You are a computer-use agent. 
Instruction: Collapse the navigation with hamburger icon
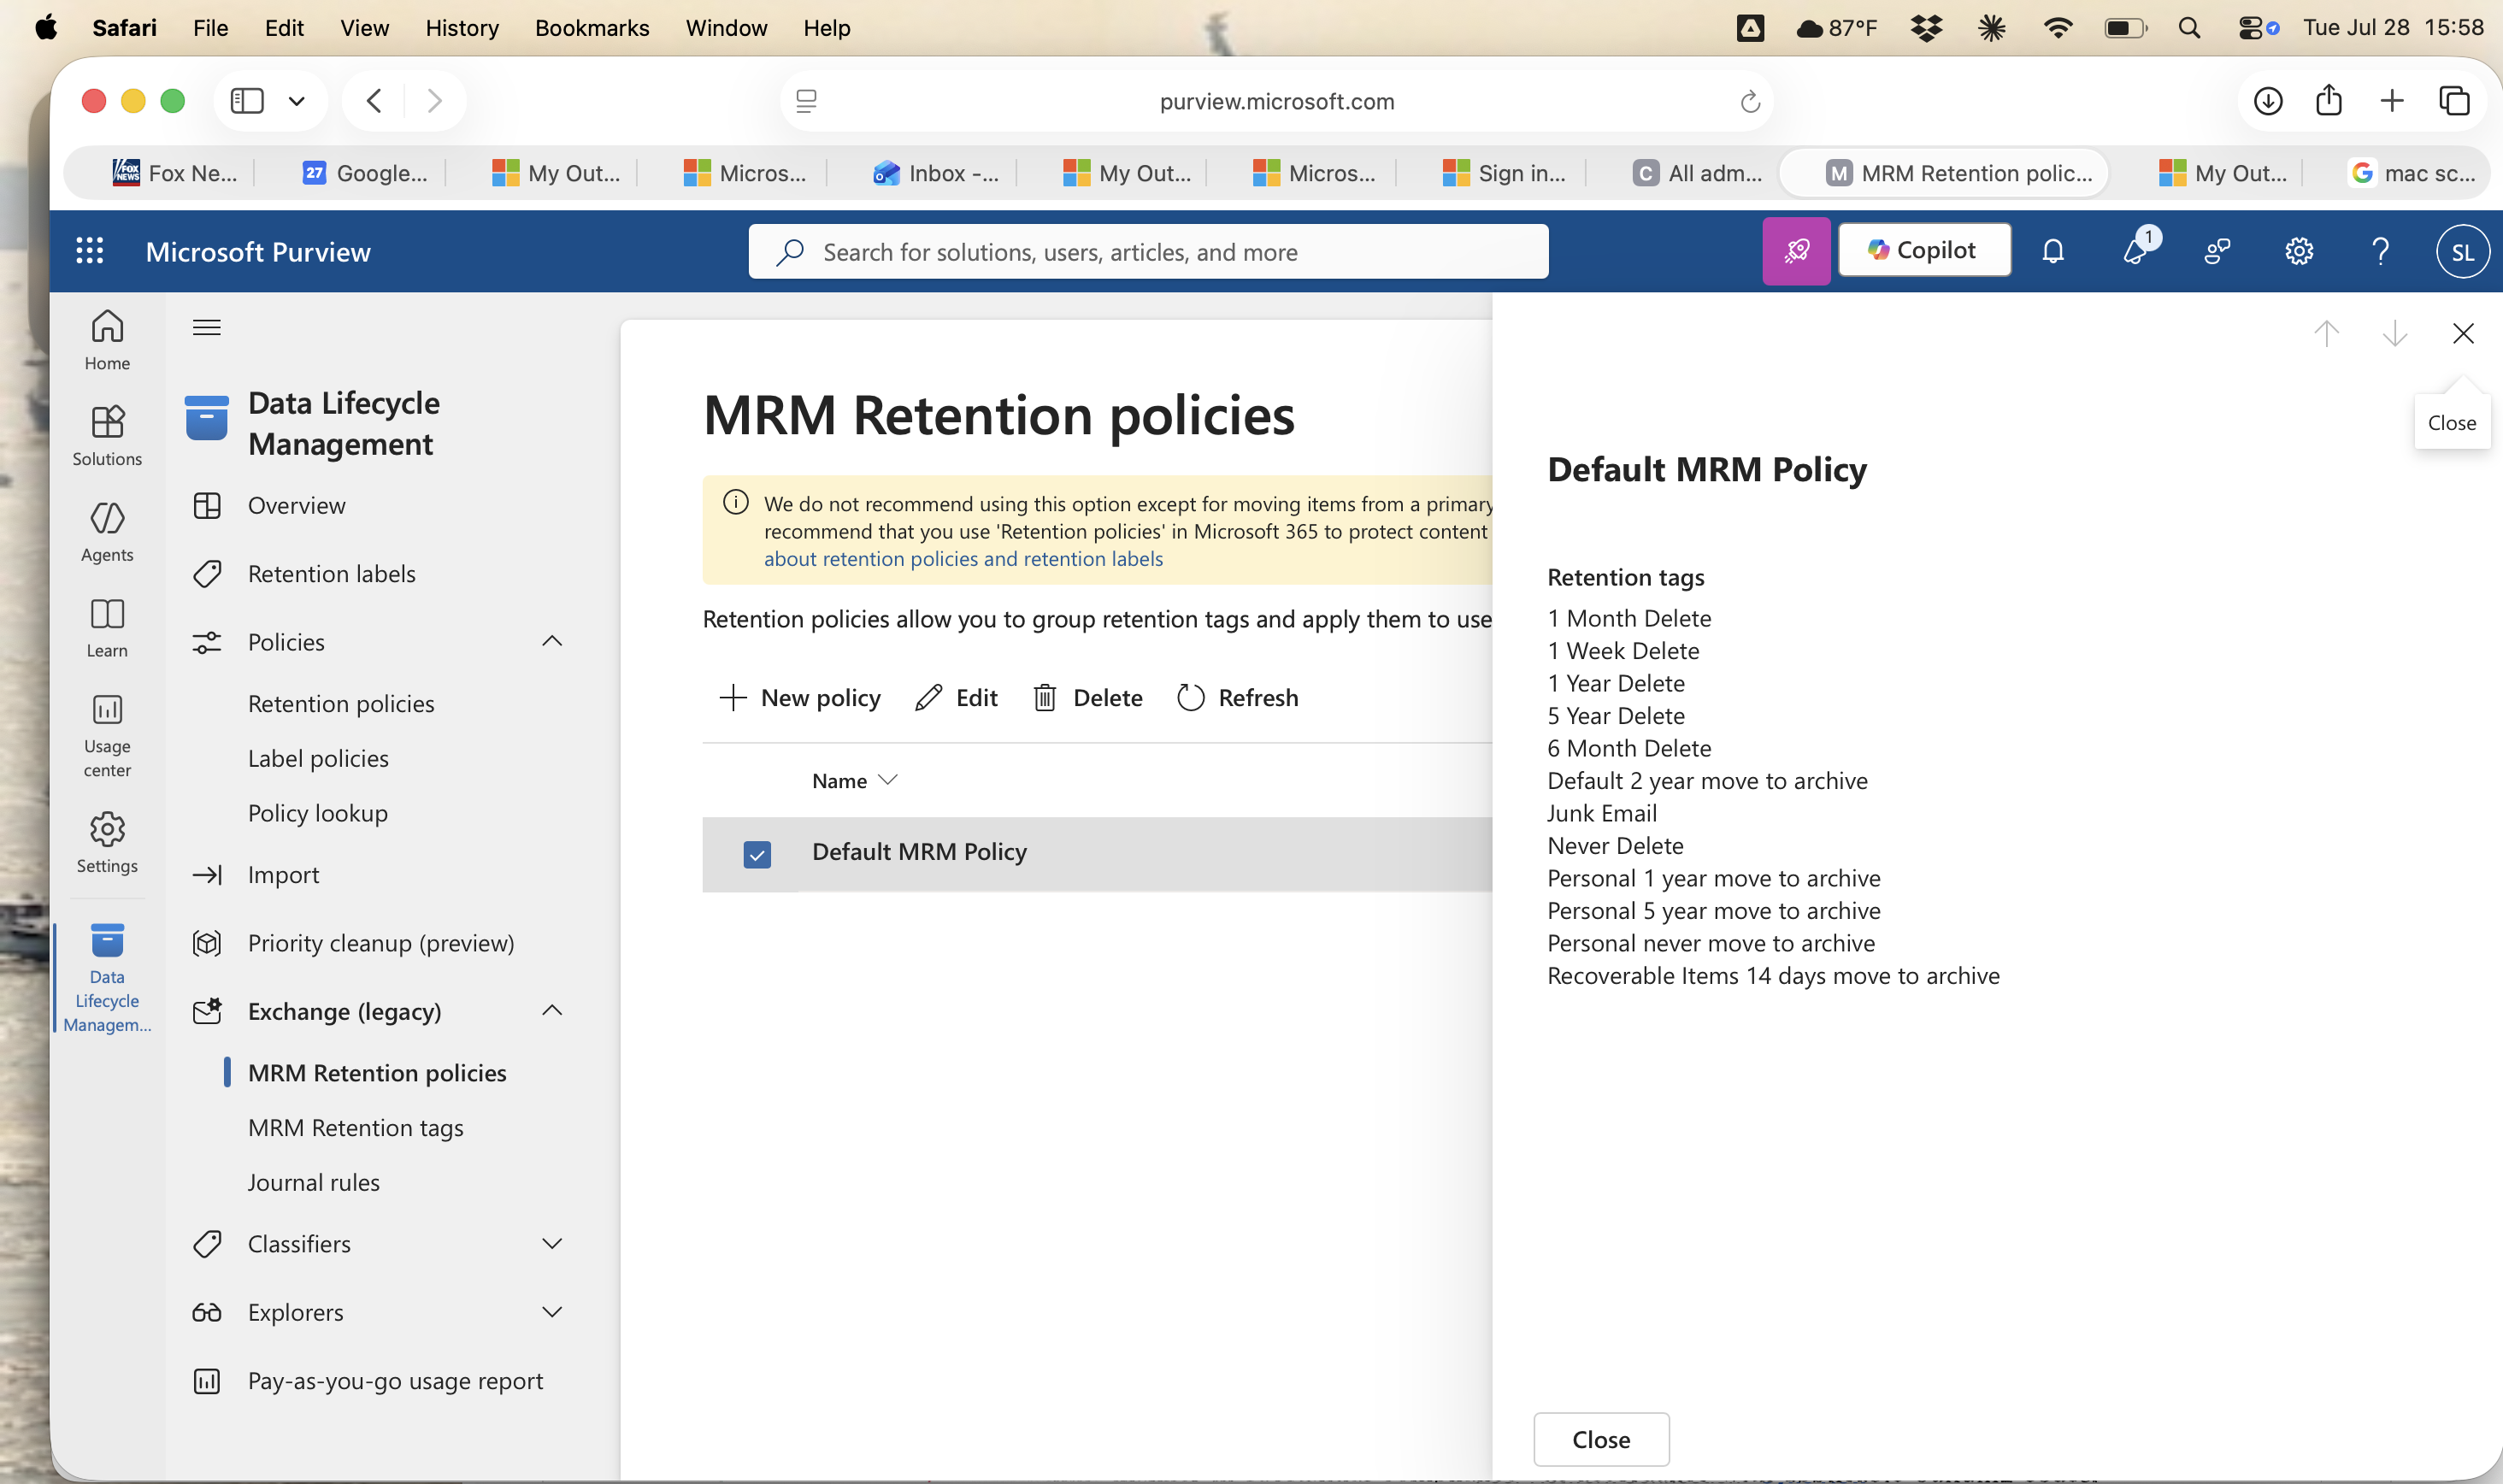point(207,327)
